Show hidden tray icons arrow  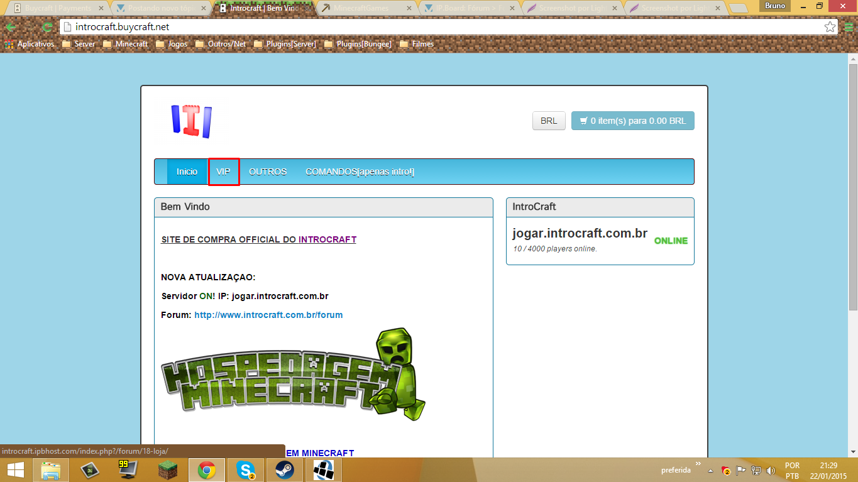710,470
